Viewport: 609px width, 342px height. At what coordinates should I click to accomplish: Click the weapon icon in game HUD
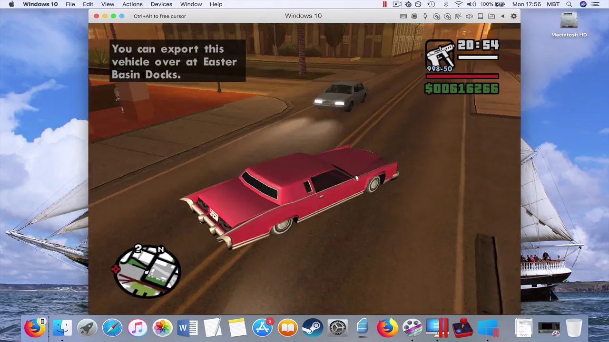click(x=440, y=55)
